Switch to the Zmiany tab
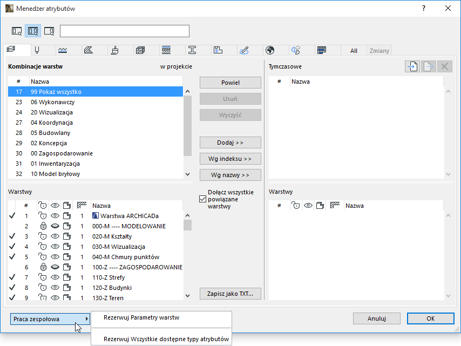461x346 pixels. point(379,51)
